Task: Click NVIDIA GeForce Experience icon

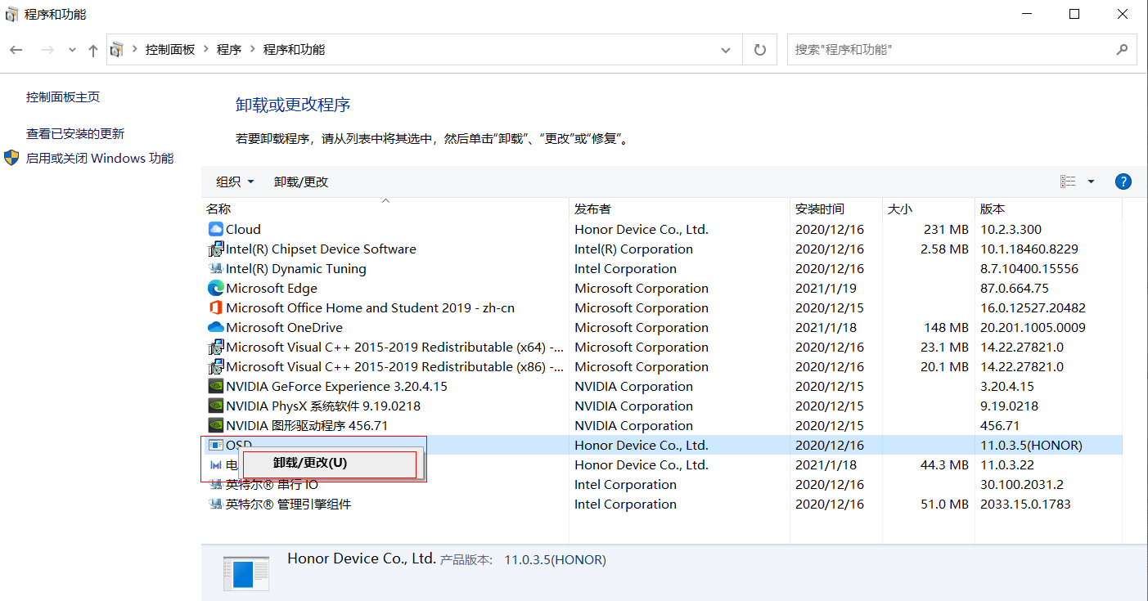Action: [215, 387]
